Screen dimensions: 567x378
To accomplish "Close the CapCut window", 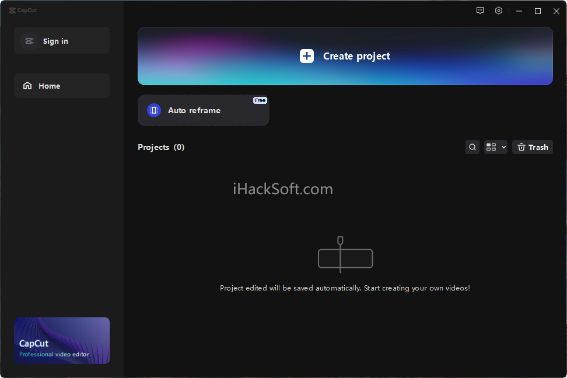I will tap(556, 11).
